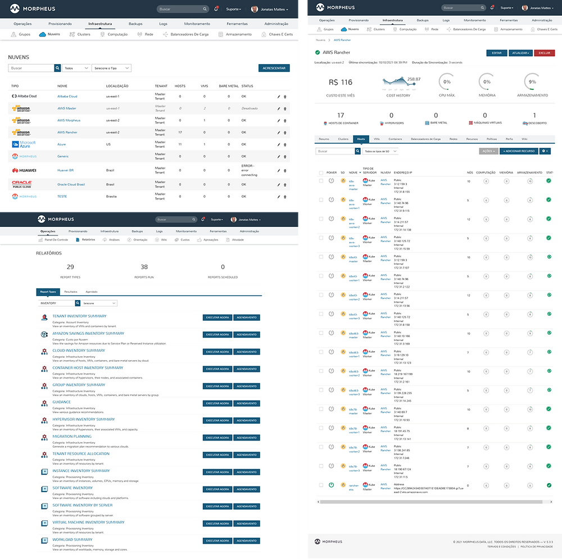Tick checkbox for k8s43-master host

[x=321, y=257]
